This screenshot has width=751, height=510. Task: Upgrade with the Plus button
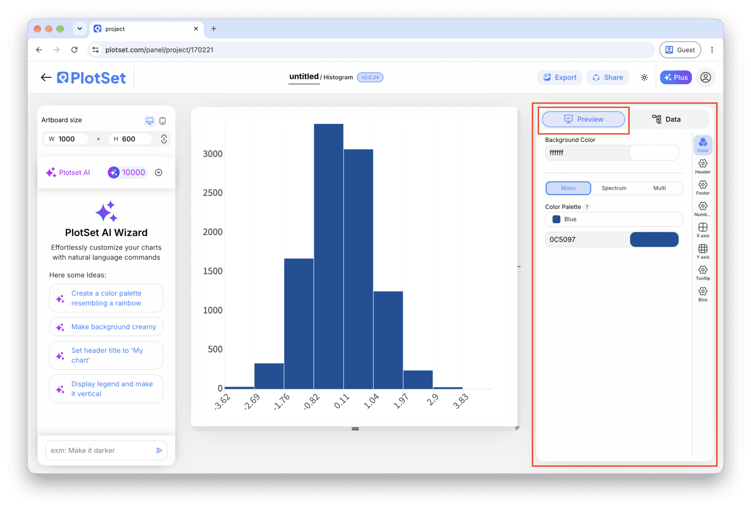[x=675, y=77]
